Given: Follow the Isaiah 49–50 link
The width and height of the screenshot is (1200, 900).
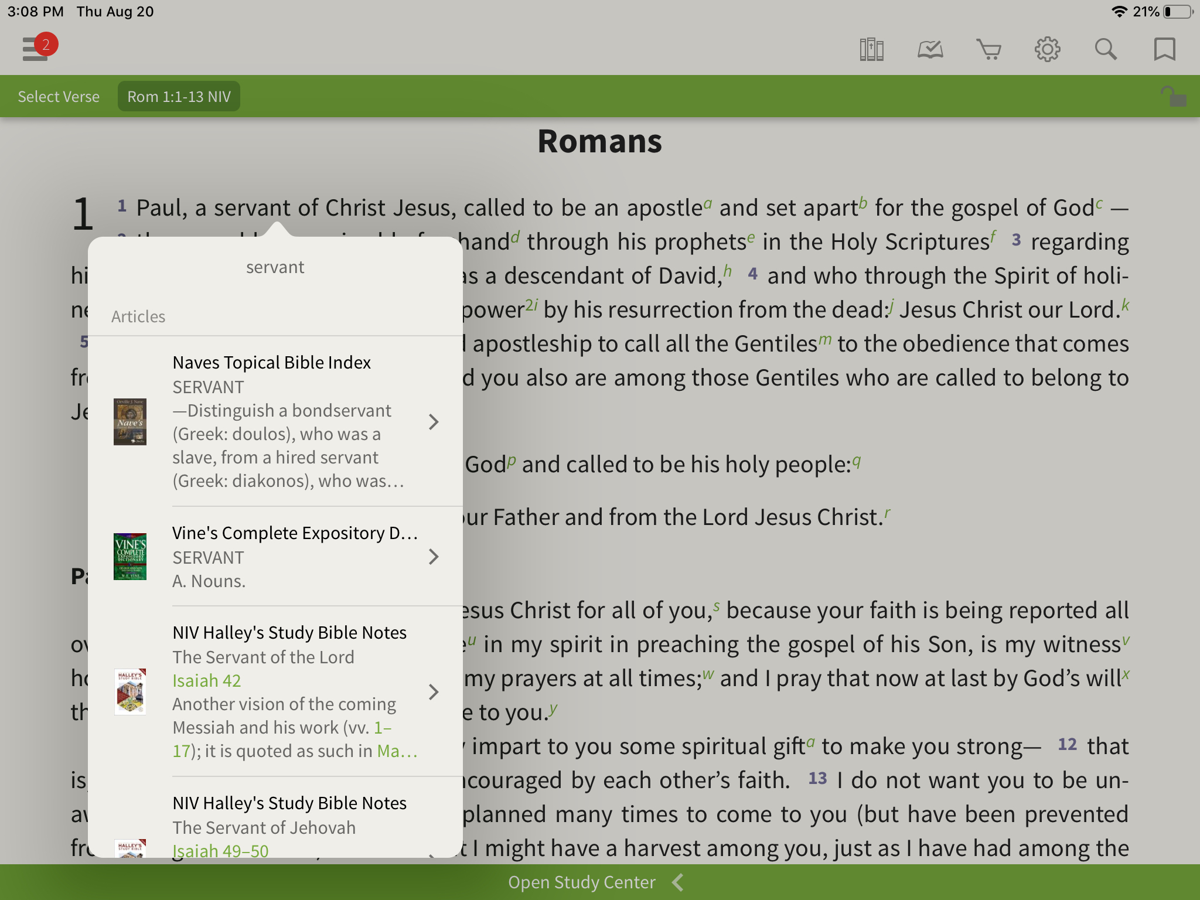Looking at the screenshot, I should click(x=220, y=851).
